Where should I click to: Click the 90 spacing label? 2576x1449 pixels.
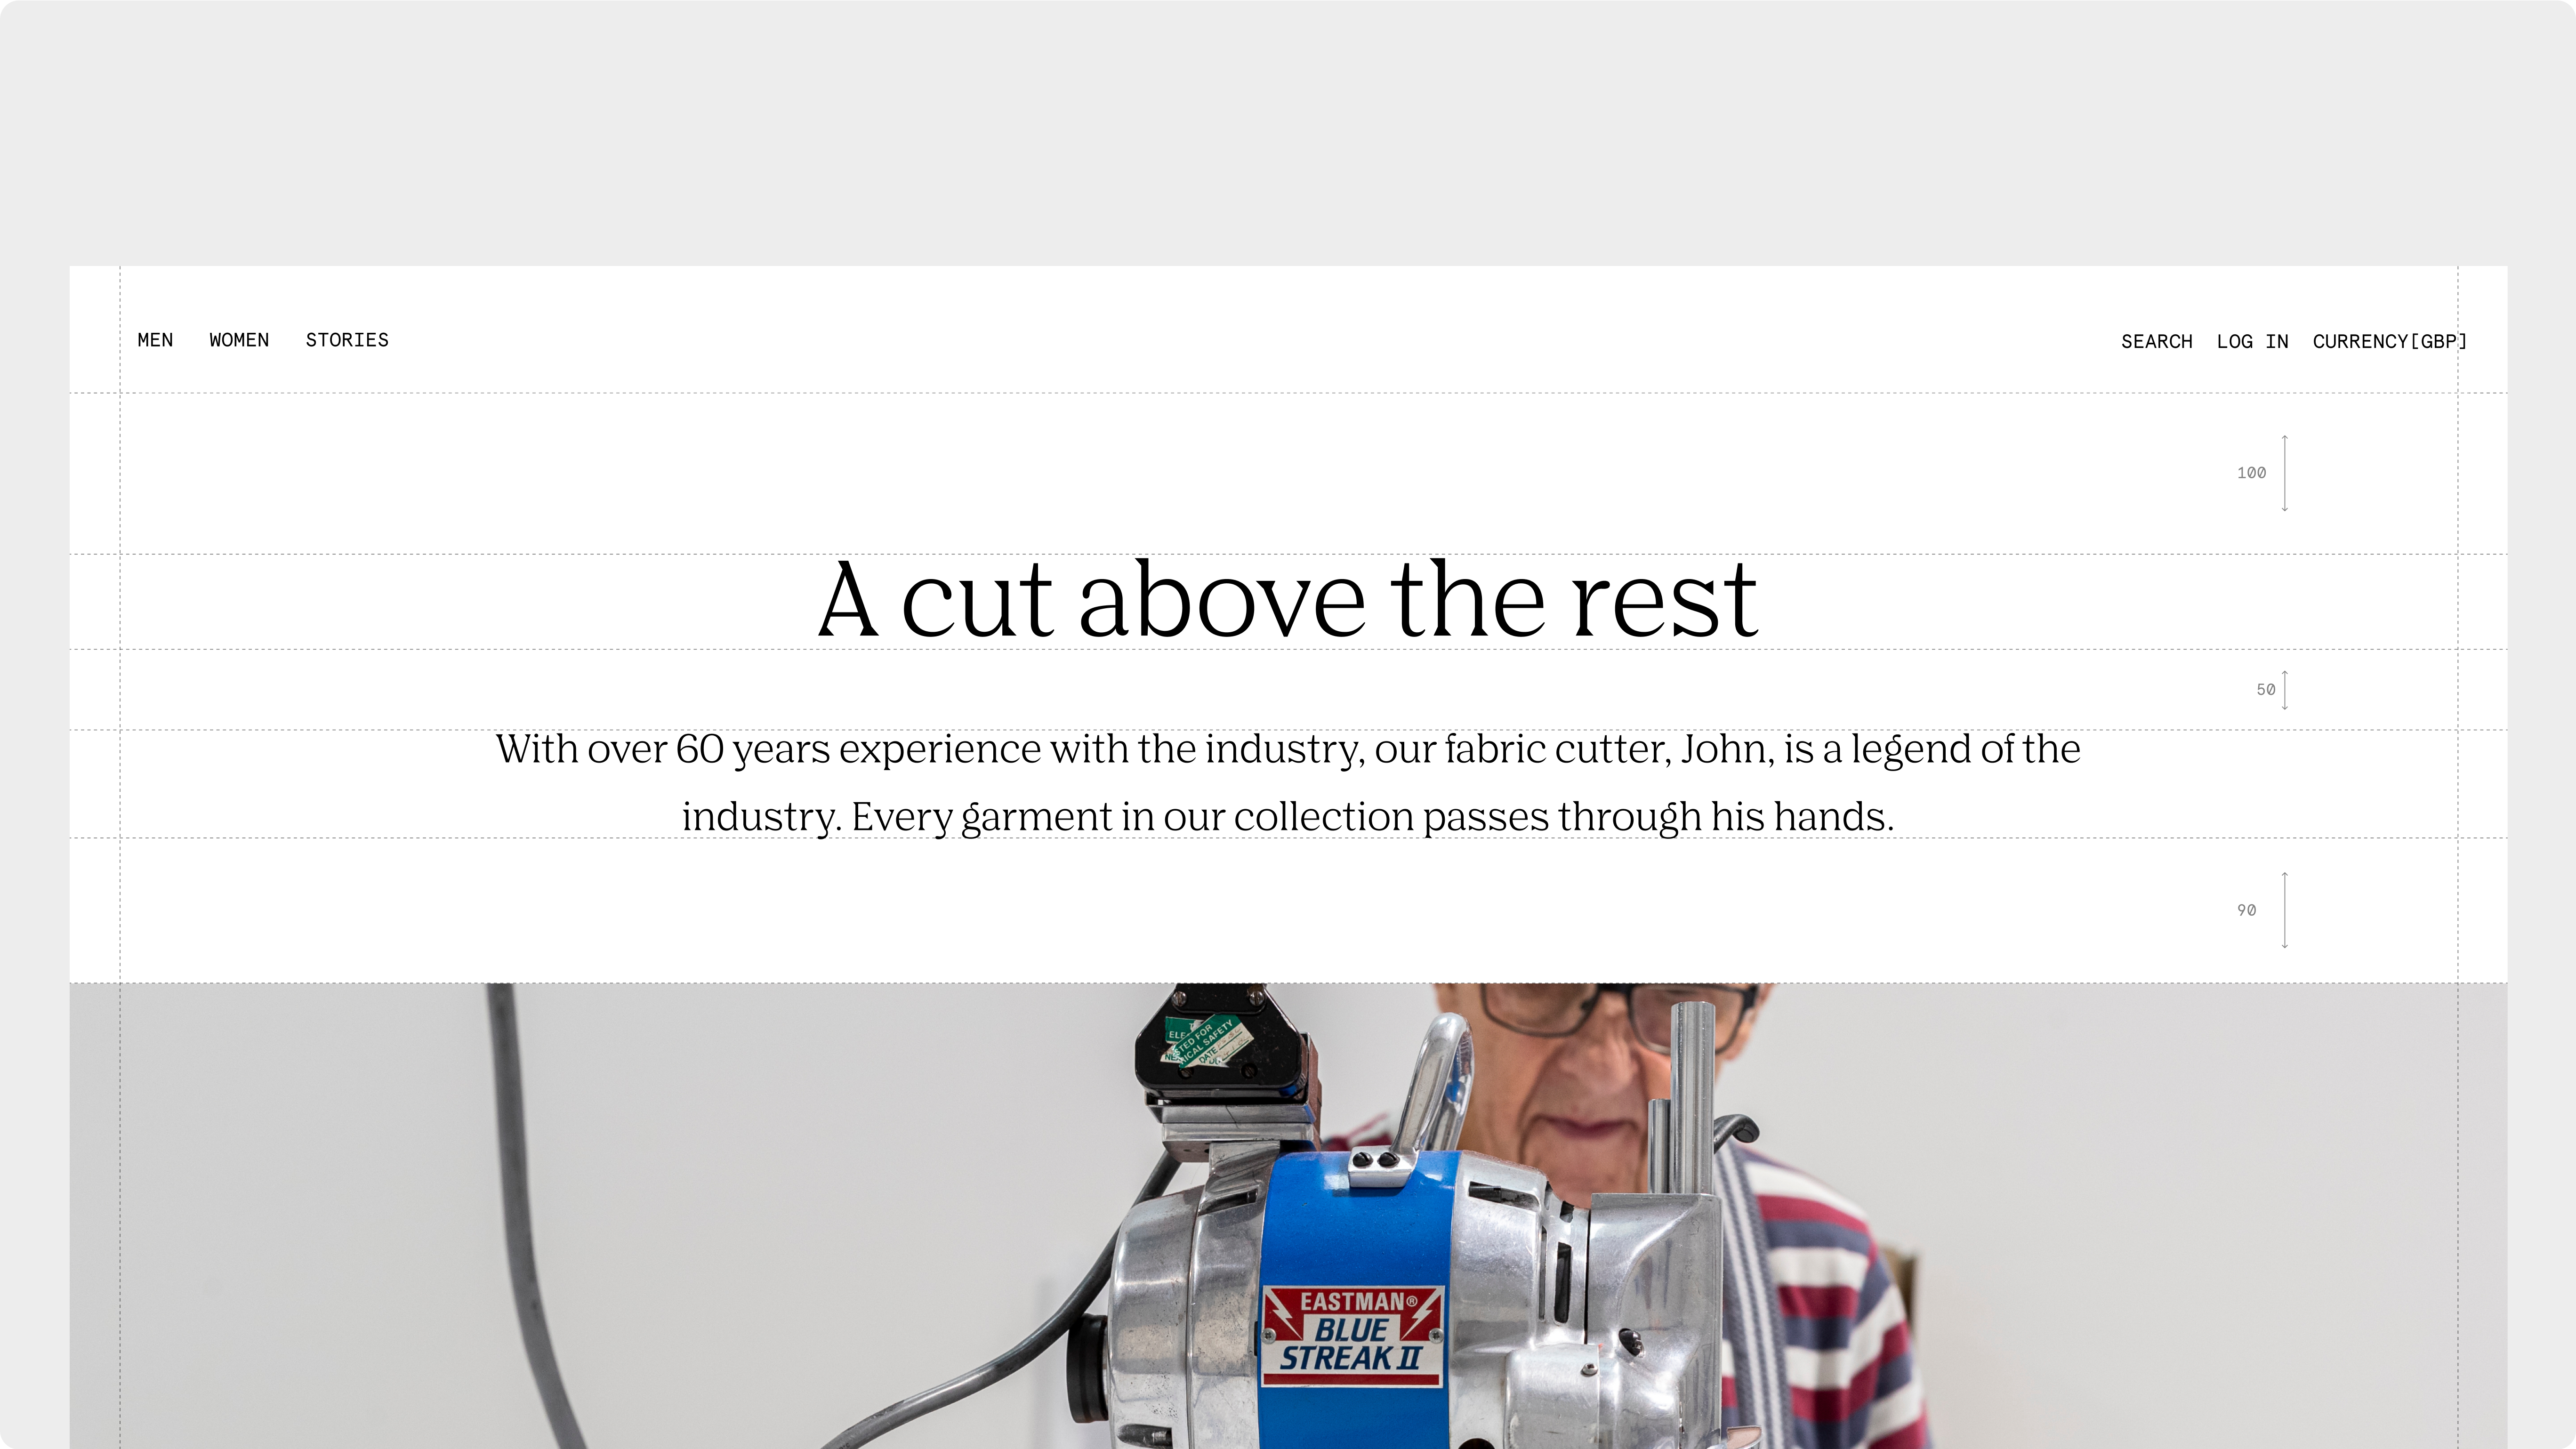pos(2247,910)
